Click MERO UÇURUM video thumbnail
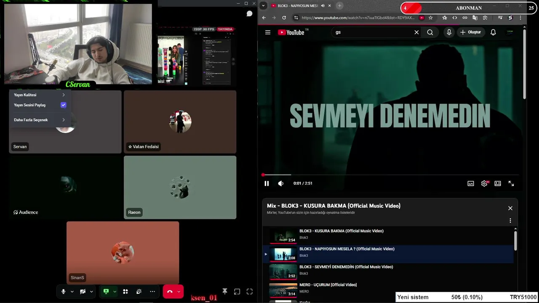Viewport: 539px width, 303px height. click(x=283, y=290)
